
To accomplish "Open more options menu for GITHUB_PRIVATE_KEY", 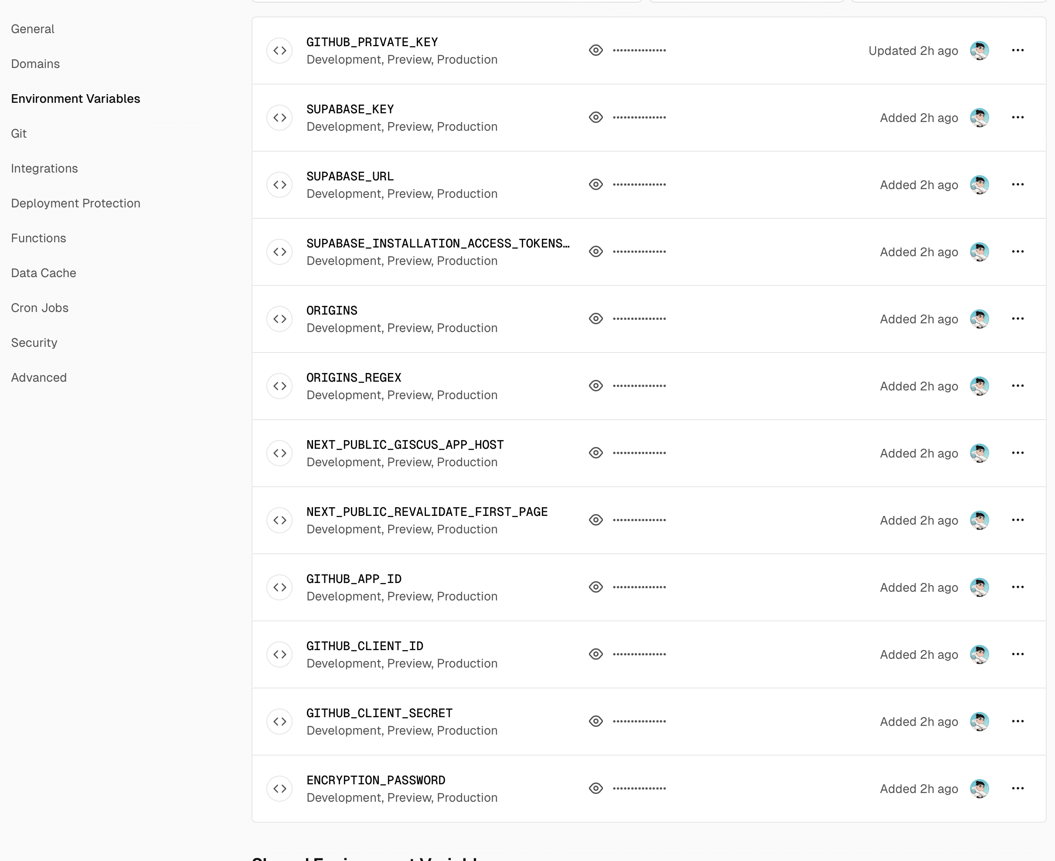I will [x=1017, y=51].
